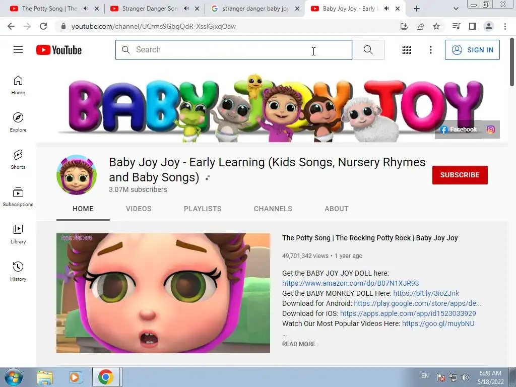Open the apps.apple.com iOS link
The image size is (516, 387).
click(408, 313)
